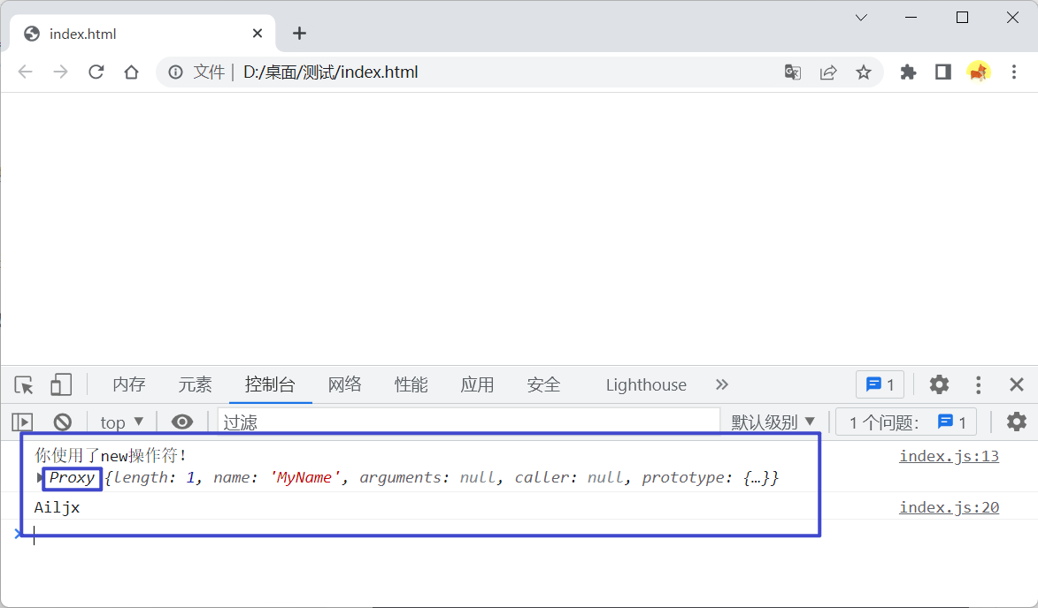Open the device toolbar emulation icon
Viewport: 1038px width, 608px height.
pos(60,384)
